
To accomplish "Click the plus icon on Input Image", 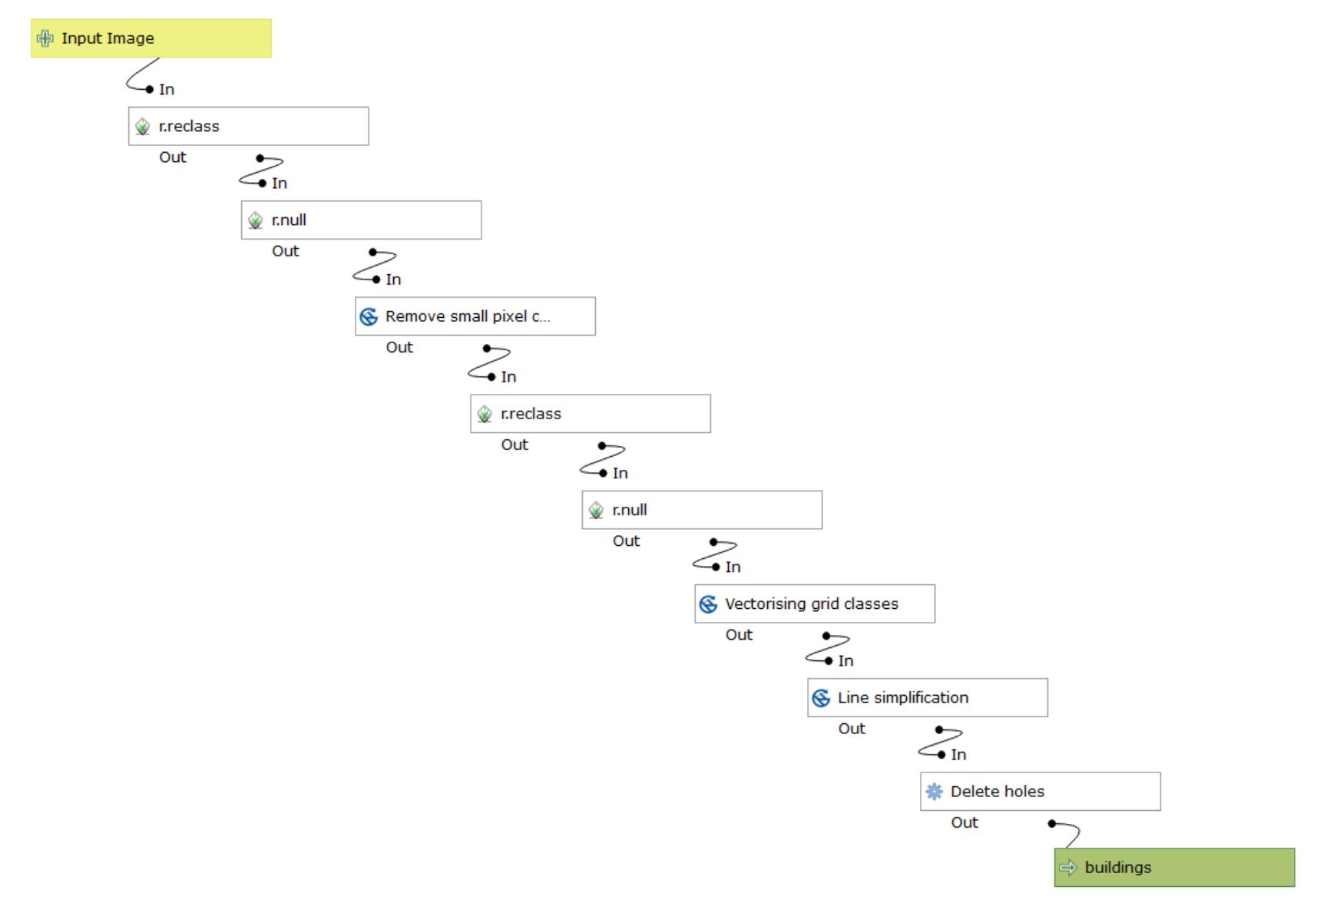I will pyautogui.click(x=45, y=38).
